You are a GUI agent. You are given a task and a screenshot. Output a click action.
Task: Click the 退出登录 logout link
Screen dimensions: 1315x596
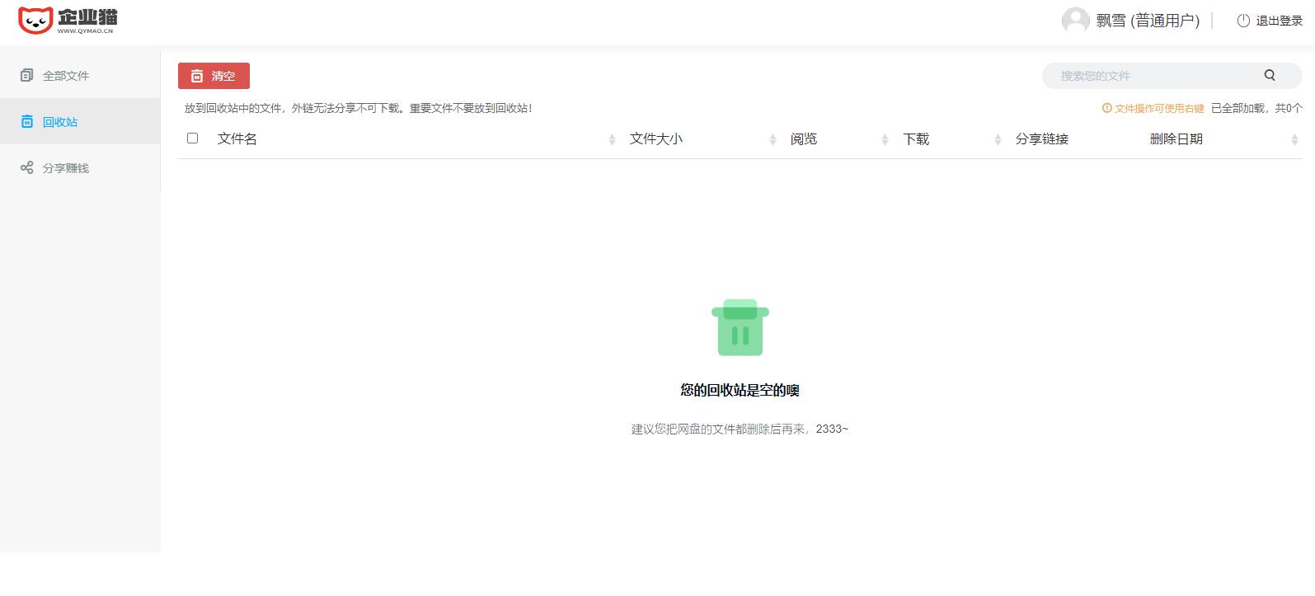(1279, 21)
